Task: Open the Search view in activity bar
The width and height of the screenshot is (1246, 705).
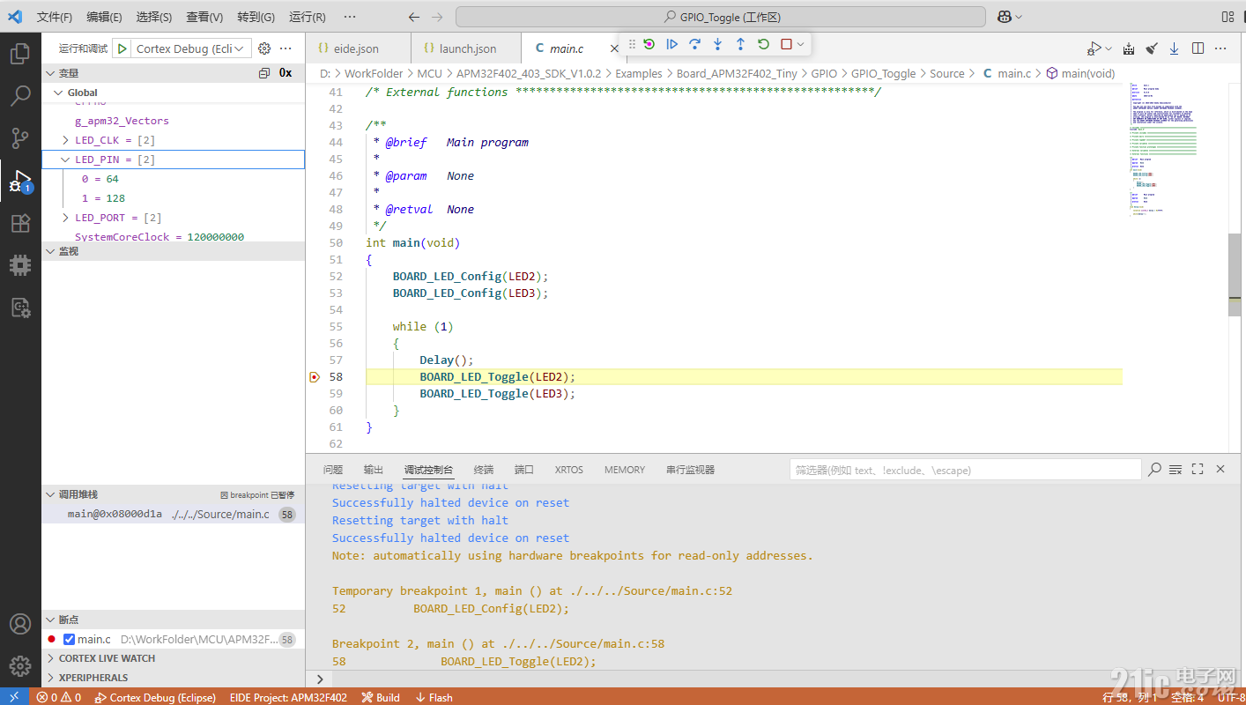Action: [20, 96]
